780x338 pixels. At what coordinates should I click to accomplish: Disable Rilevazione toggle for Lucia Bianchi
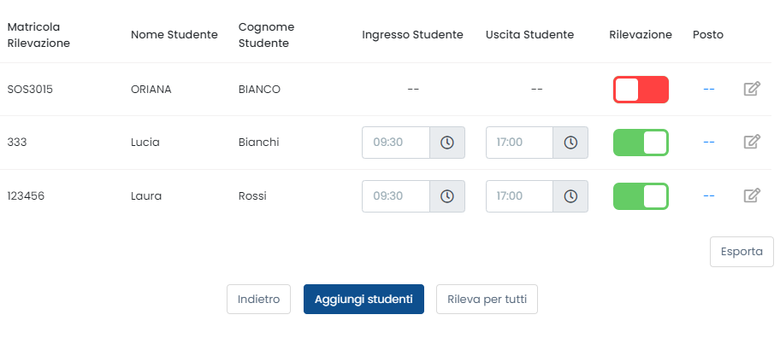pyautogui.click(x=641, y=143)
